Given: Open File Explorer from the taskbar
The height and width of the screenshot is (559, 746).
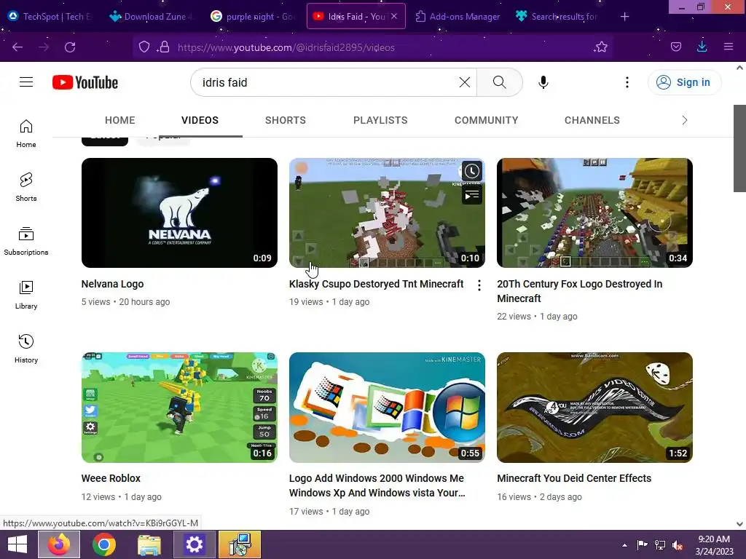Looking at the screenshot, I should tap(149, 544).
